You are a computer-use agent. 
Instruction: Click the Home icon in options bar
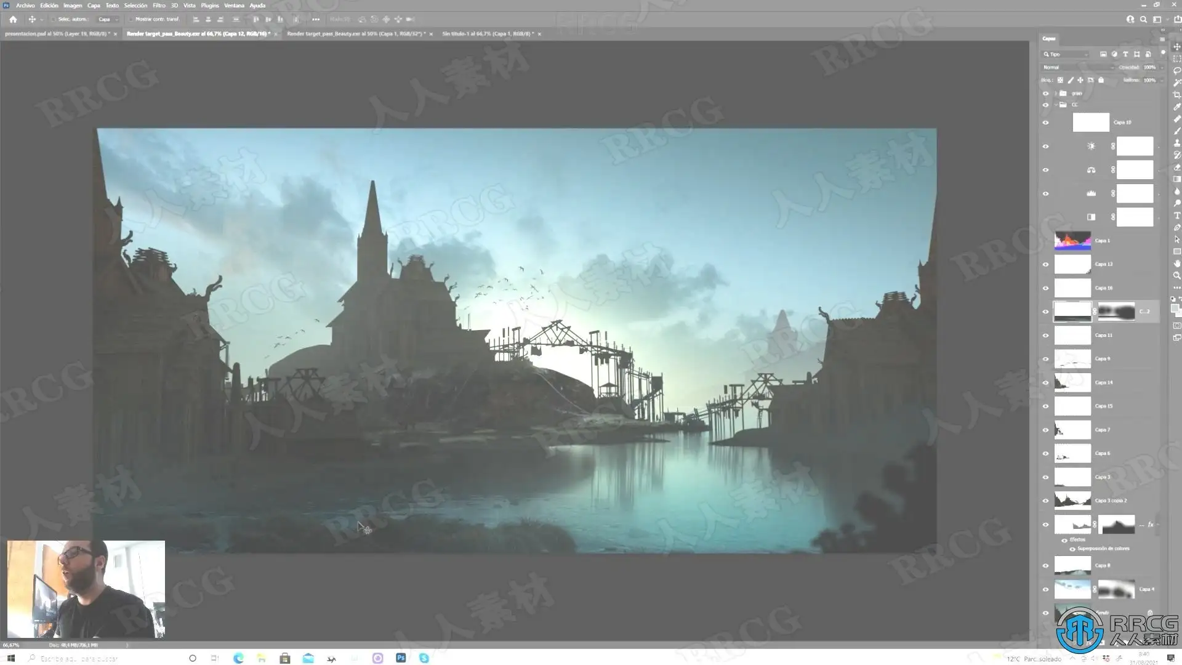13,19
